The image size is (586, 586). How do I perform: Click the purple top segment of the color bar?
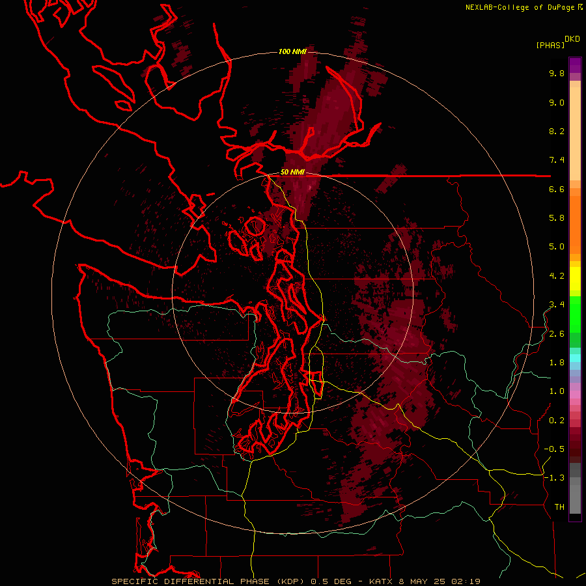click(575, 65)
